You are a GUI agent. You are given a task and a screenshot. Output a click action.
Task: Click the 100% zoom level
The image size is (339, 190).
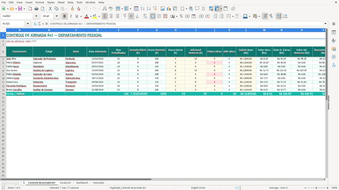click(334, 188)
